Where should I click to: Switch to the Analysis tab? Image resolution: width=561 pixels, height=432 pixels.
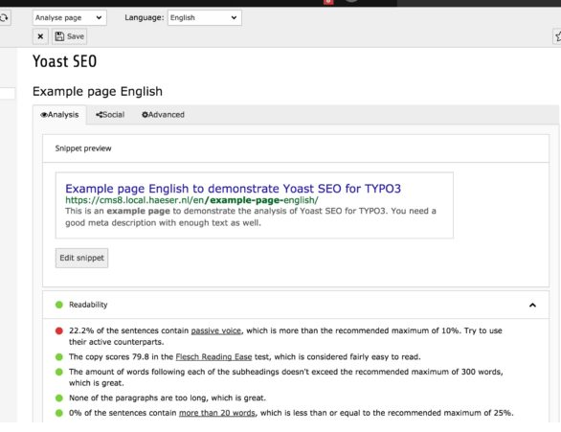click(x=59, y=115)
